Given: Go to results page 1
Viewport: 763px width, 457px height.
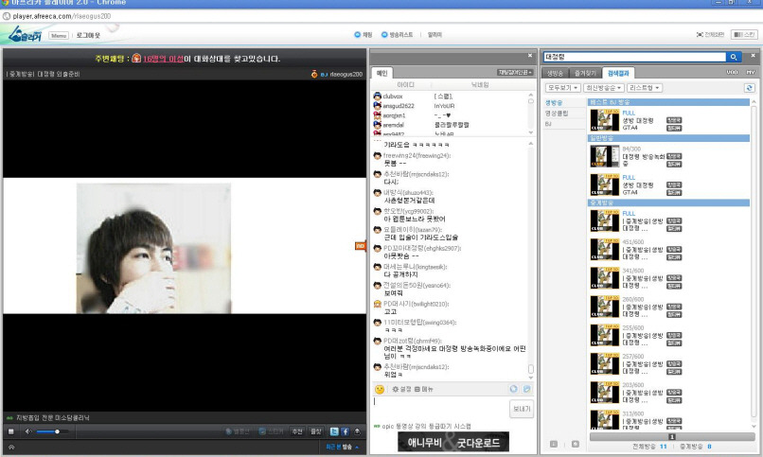Looking at the screenshot, I should [671, 437].
